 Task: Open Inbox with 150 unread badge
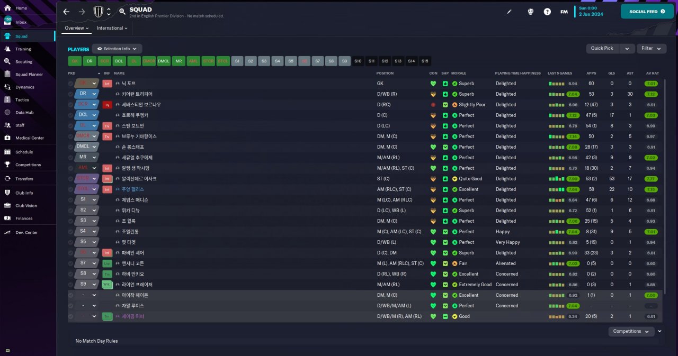tap(7, 22)
